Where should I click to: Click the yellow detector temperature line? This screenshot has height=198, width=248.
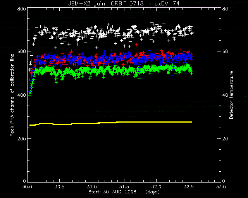pyautogui.click(x=111, y=123)
